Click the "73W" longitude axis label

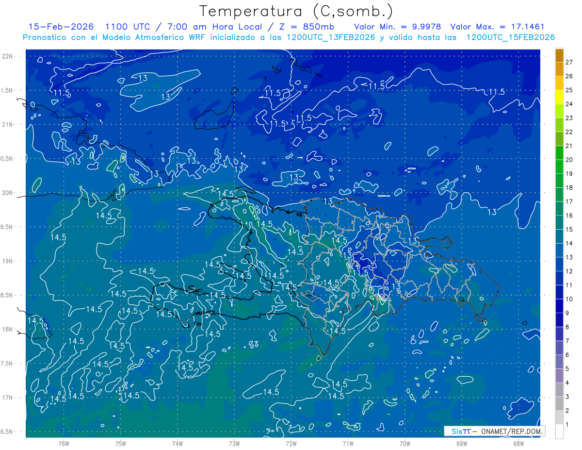tap(234, 444)
